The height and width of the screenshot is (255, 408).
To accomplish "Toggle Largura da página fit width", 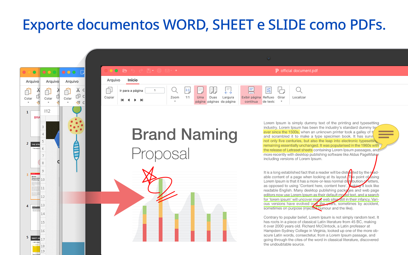I will tap(228, 95).
